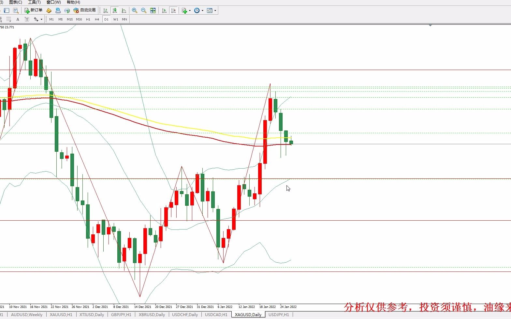Click the chart templates icon
The image size is (511, 319).
pyautogui.click(x=210, y=10)
